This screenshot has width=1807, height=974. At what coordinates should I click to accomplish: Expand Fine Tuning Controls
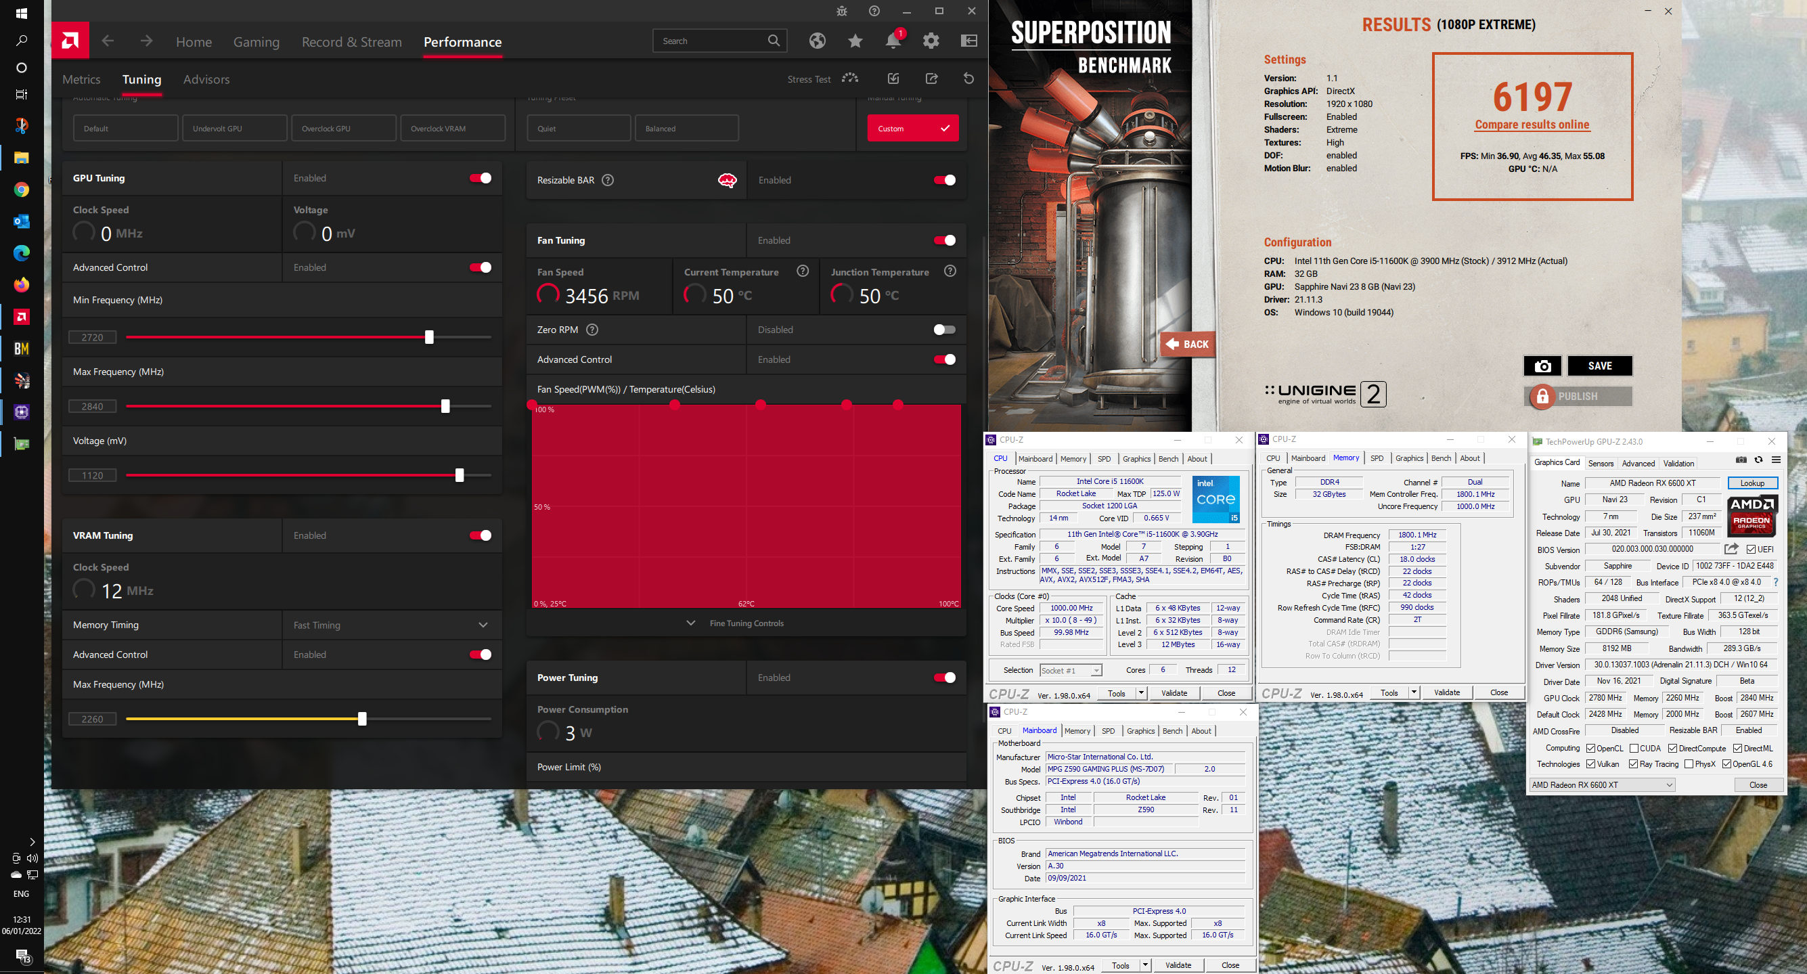pyautogui.click(x=746, y=623)
